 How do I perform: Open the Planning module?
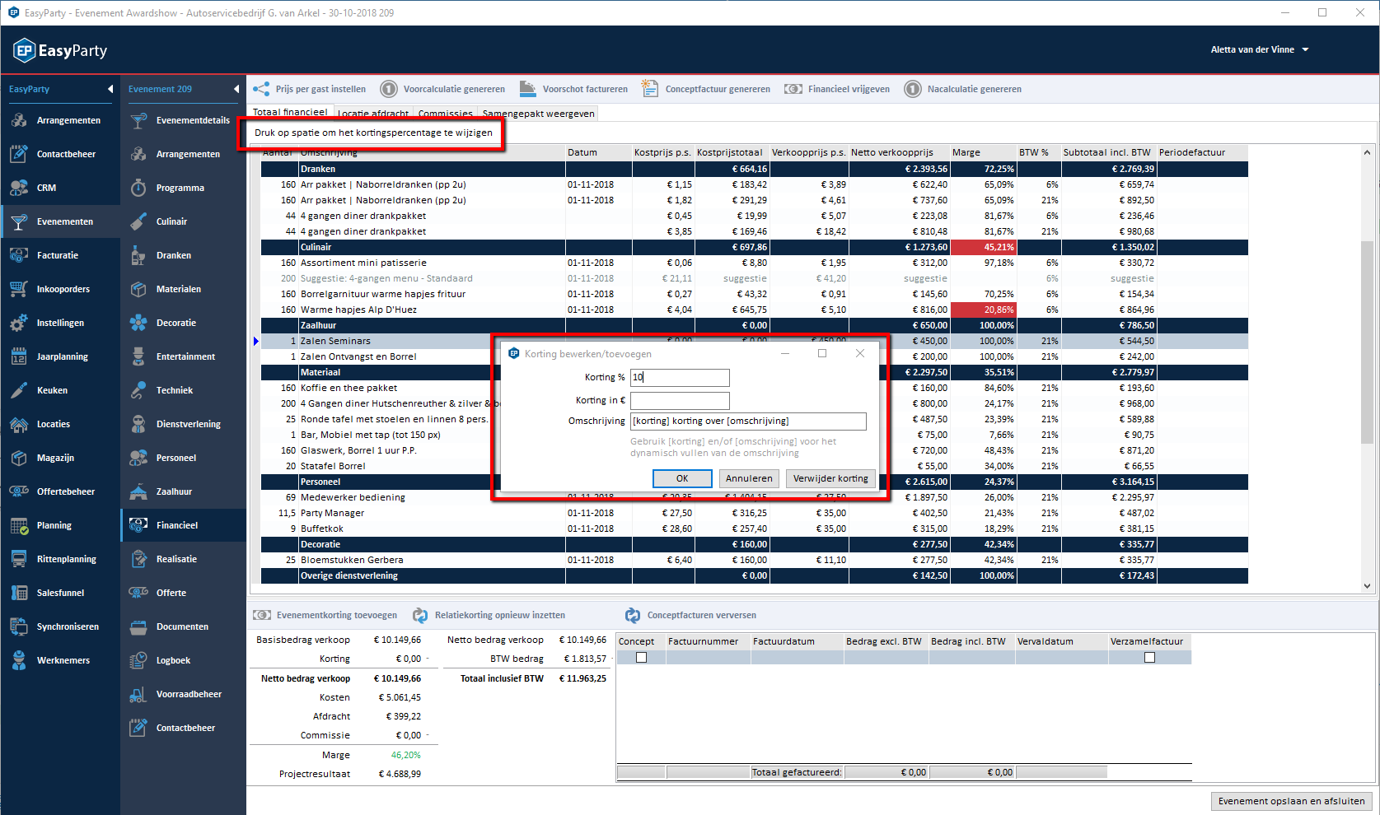(60, 525)
